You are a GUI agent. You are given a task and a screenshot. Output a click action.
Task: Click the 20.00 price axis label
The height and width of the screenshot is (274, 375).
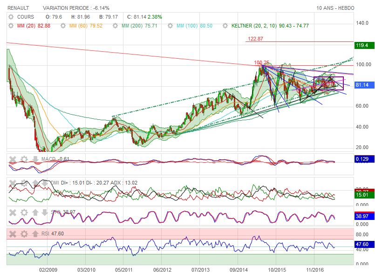(x=362, y=147)
